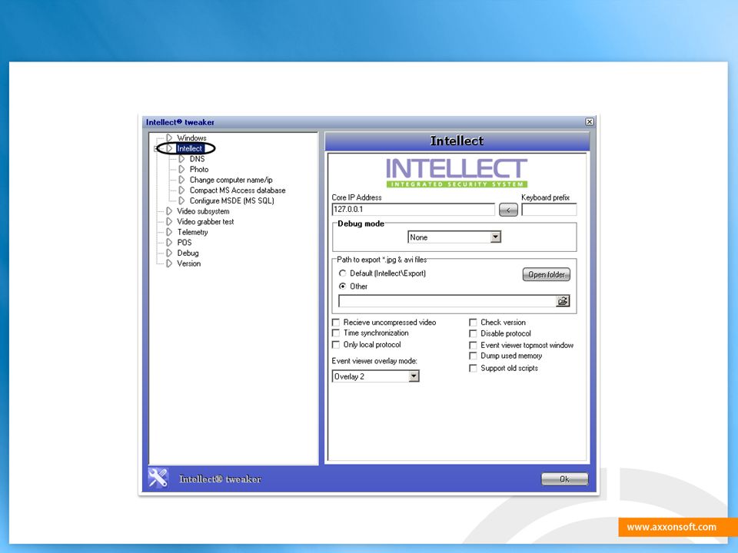The image size is (738, 553).
Task: Toggle Time synchronization checkbox
Action: [x=336, y=333]
